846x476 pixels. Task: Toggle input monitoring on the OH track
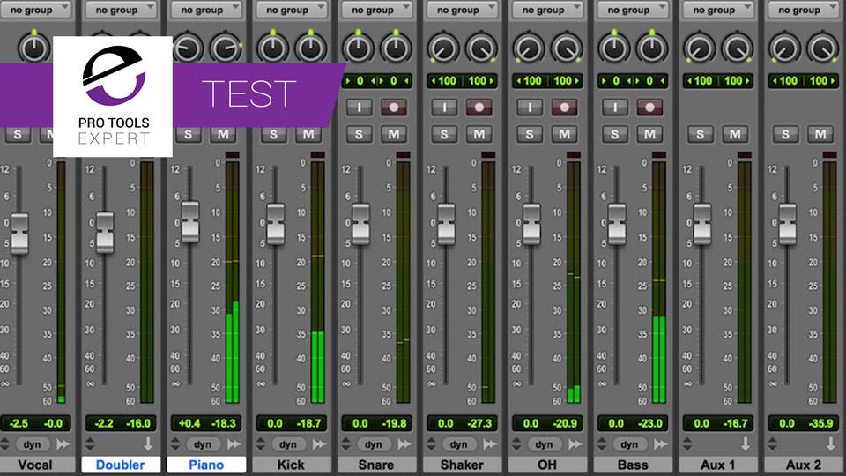pyautogui.click(x=530, y=108)
